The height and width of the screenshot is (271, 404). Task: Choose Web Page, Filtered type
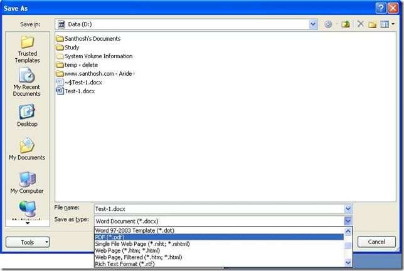(x=219, y=257)
